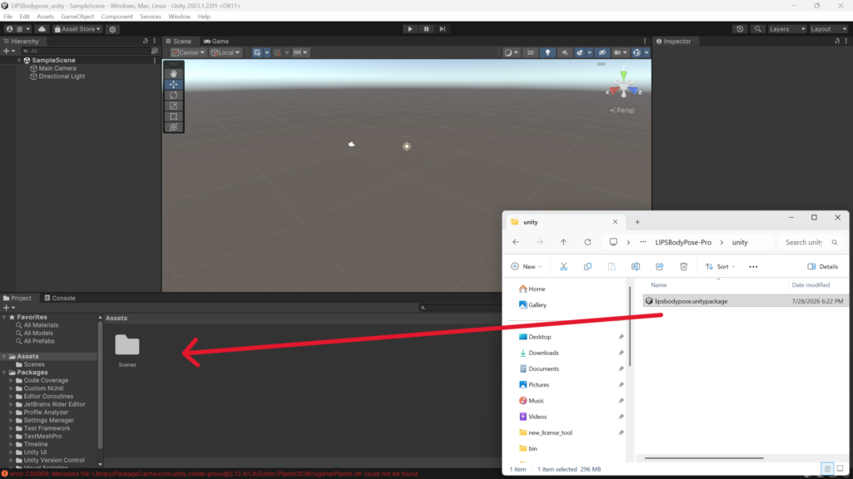Screen dimensions: 853x479
Task: Click the Rename icon in File Explorer
Action: pos(636,267)
